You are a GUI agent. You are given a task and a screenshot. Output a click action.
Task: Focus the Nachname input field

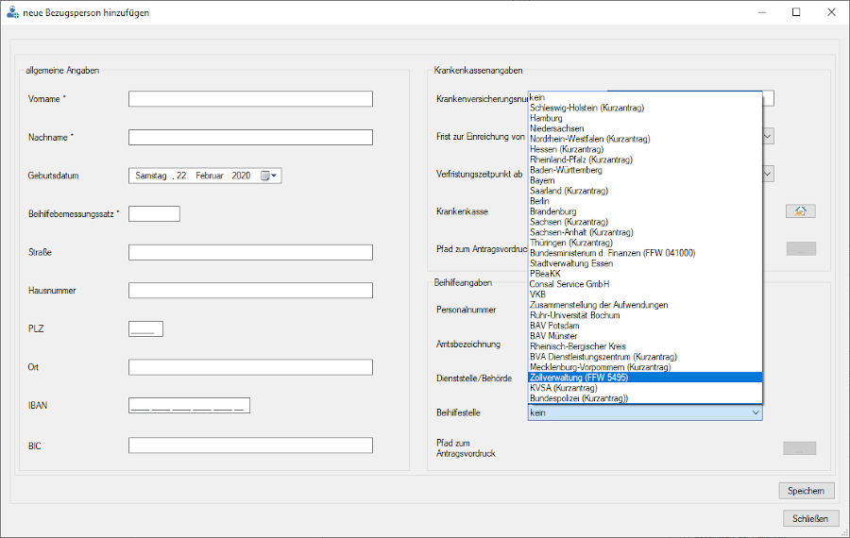(x=250, y=138)
